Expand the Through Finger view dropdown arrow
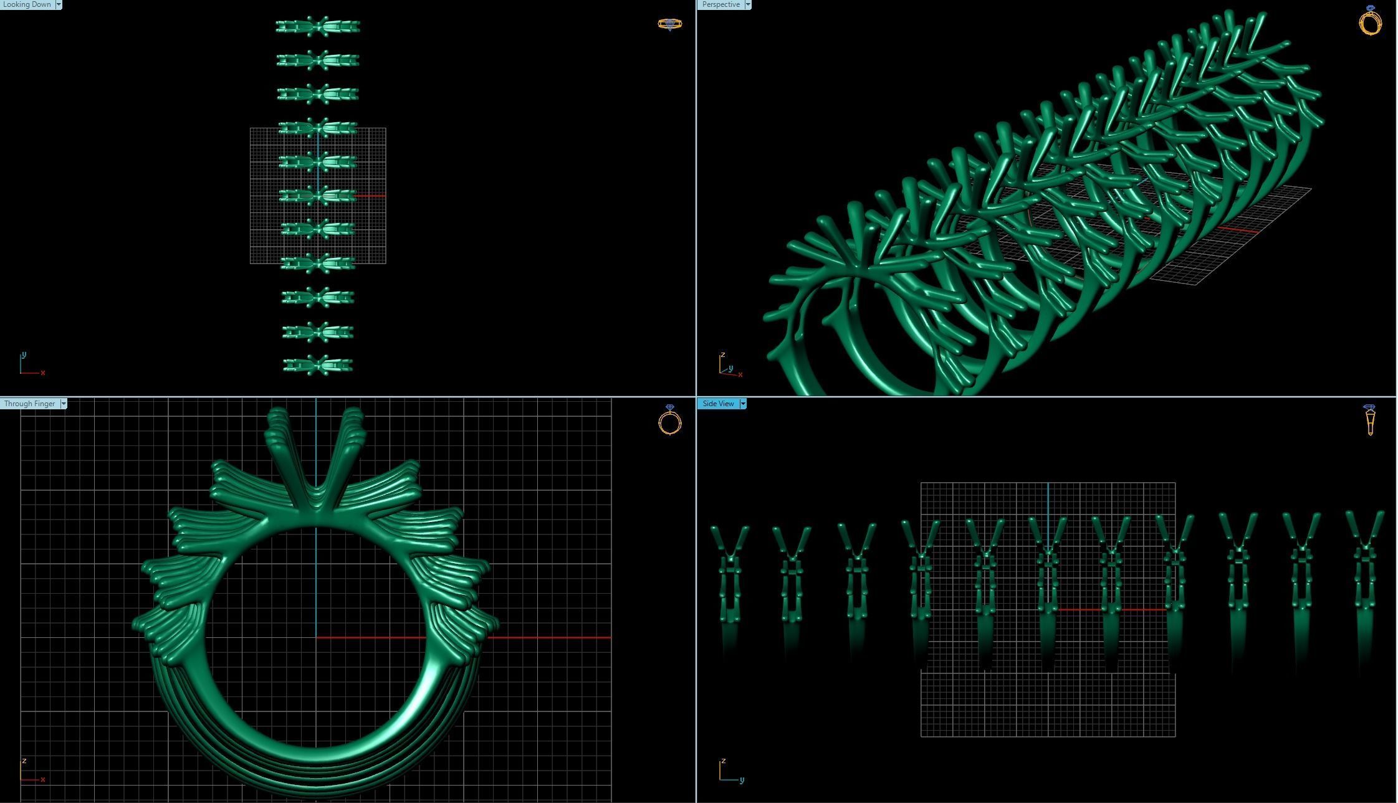Screen dimensions: 1398x803 [63, 404]
